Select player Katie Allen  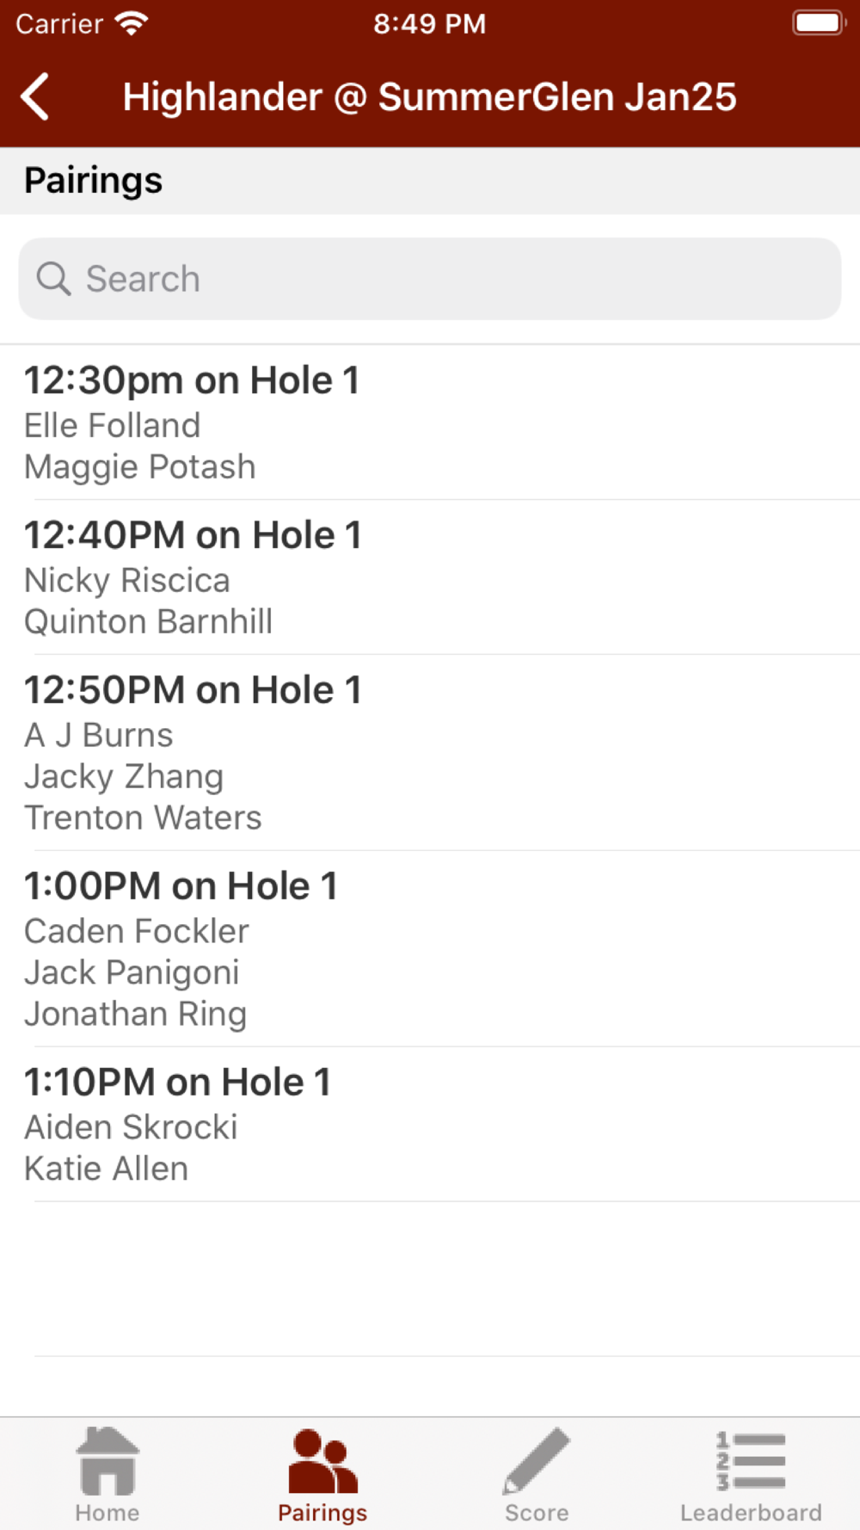tap(107, 1169)
